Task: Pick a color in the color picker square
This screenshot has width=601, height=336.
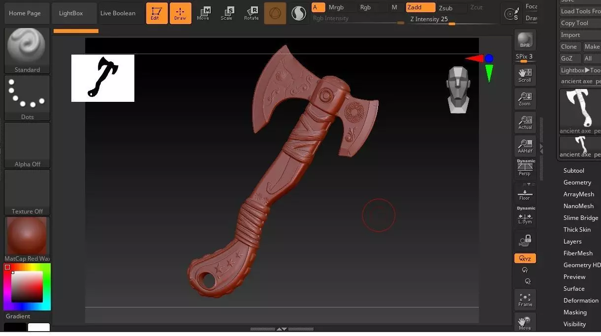Action: pos(27,287)
